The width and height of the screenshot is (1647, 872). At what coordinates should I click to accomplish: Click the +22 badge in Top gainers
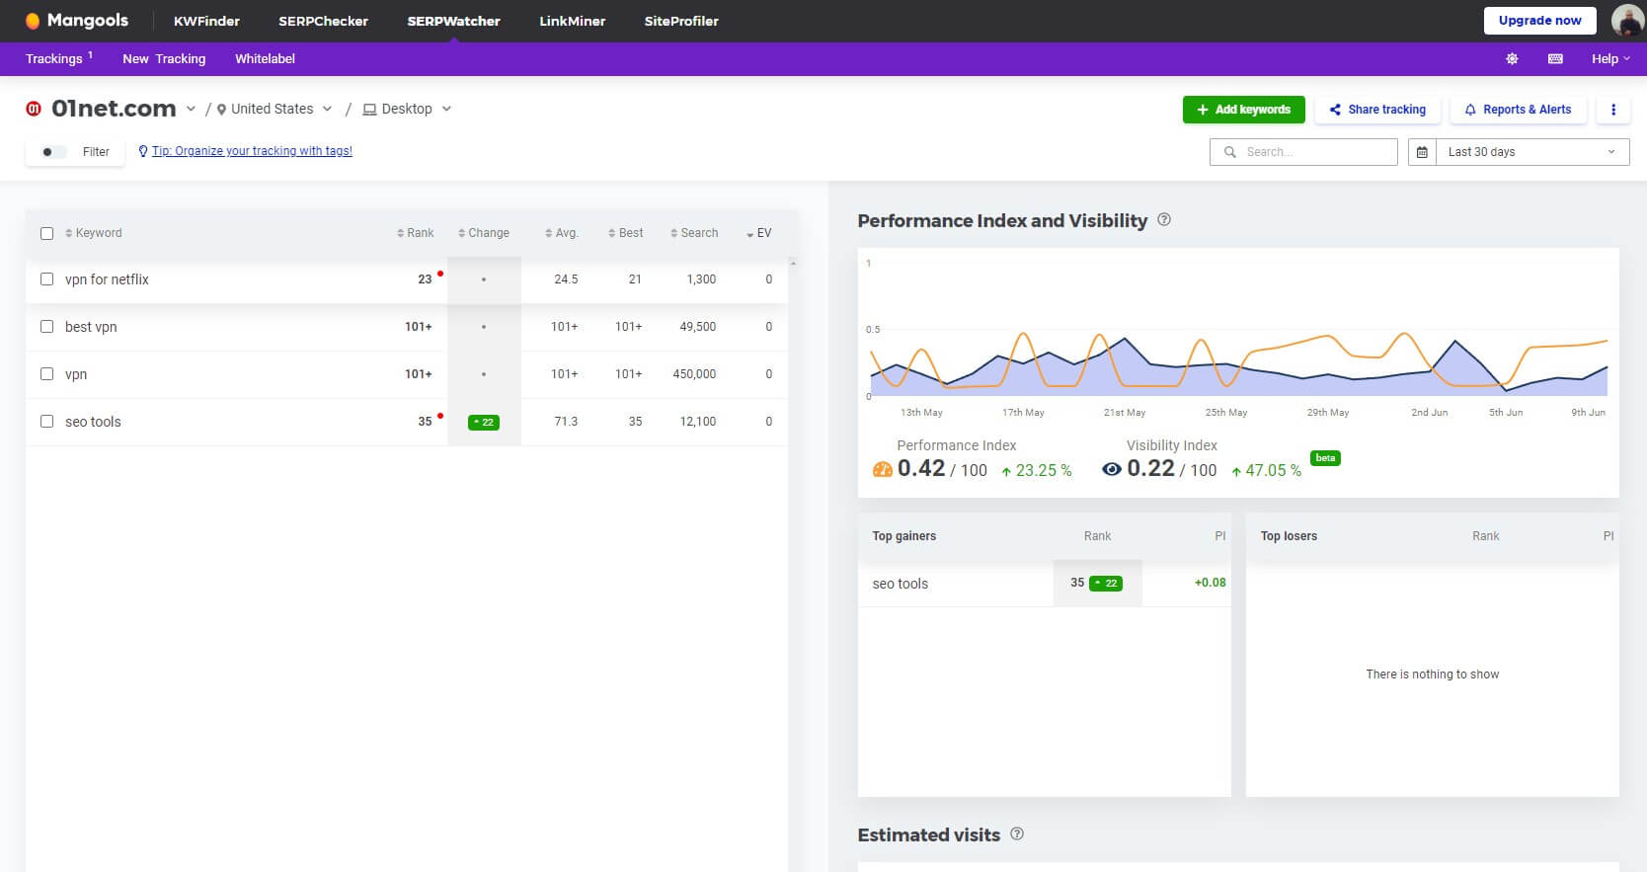(1106, 584)
